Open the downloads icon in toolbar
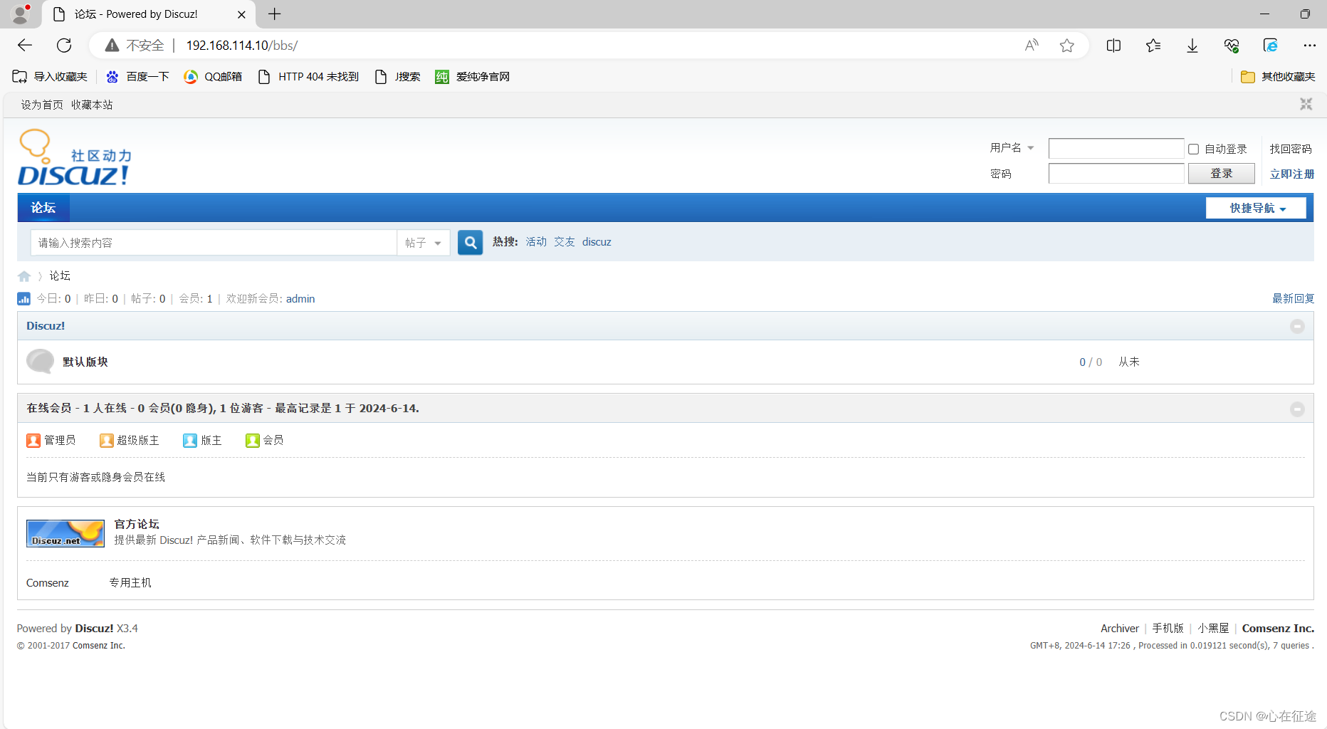Screen dimensions: 1327x729 [x=1192, y=46]
